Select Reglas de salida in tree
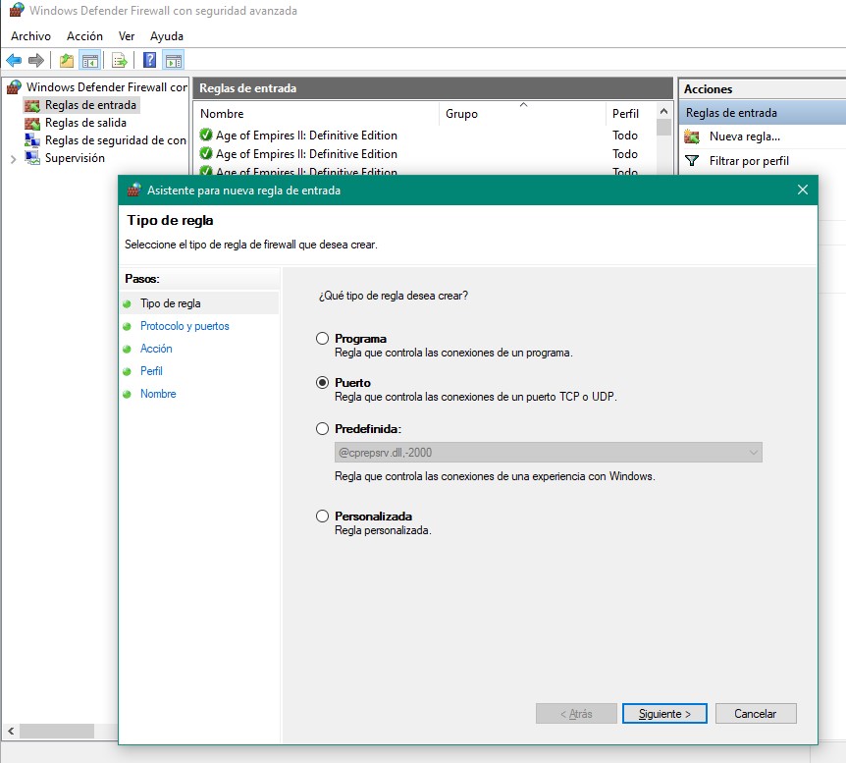Screen dimensions: 846x763 click(x=85, y=123)
